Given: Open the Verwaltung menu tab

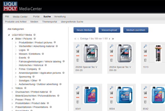Looking at the screenshot, I should point(60,16).
